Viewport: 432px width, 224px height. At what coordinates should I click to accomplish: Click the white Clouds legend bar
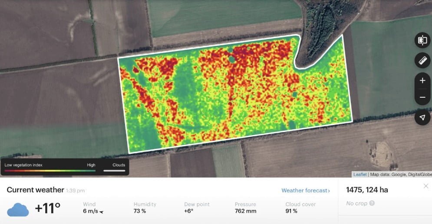point(114,171)
